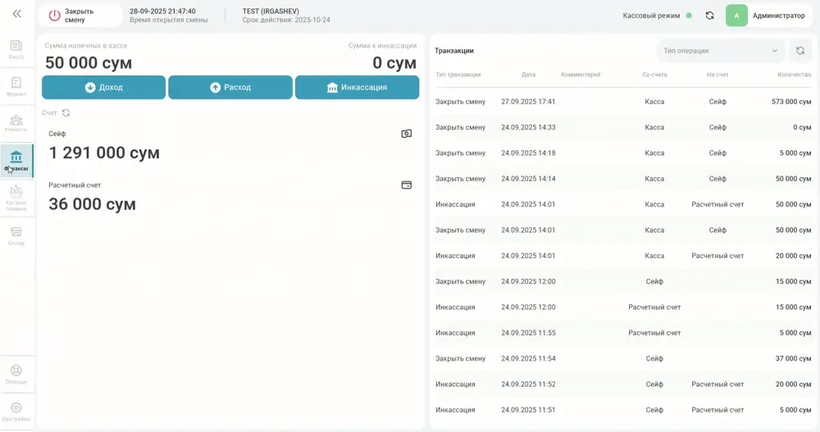The height and width of the screenshot is (432, 820).
Task: Open Помощь lifebuoy icon
Action: coord(16,375)
